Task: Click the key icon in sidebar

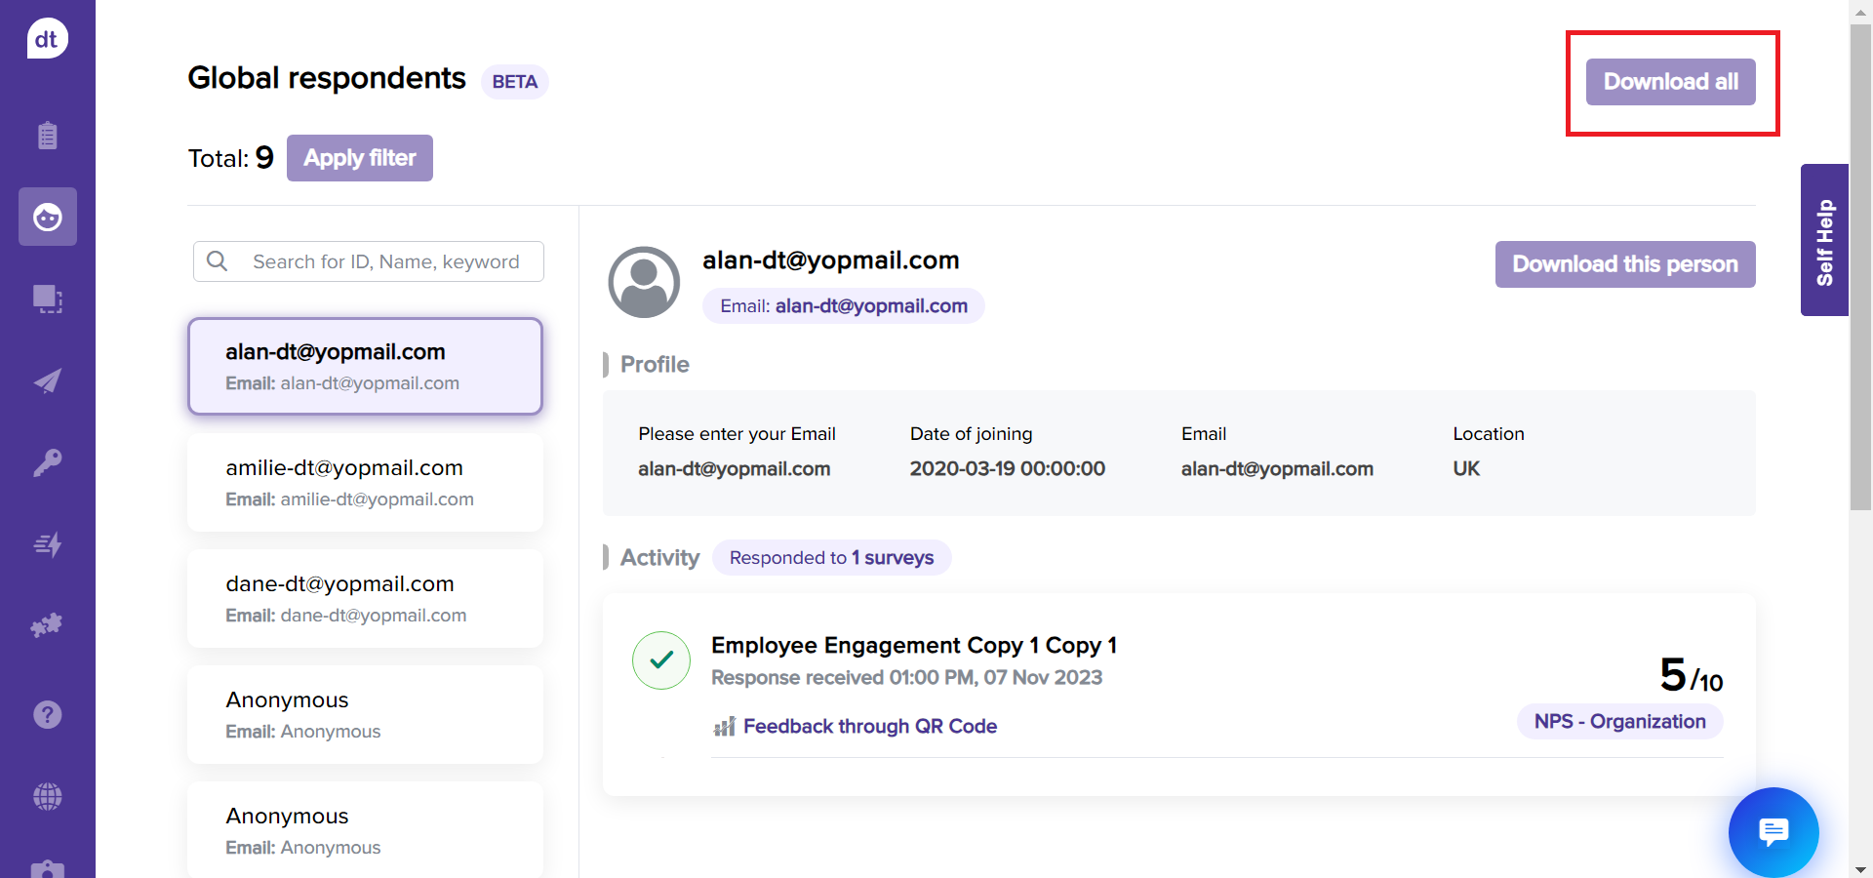Action: pos(47,462)
